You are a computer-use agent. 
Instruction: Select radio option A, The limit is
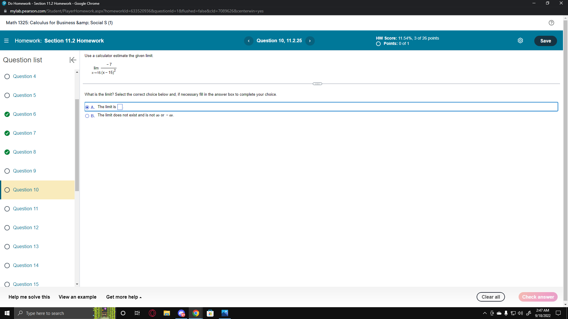tap(87, 107)
